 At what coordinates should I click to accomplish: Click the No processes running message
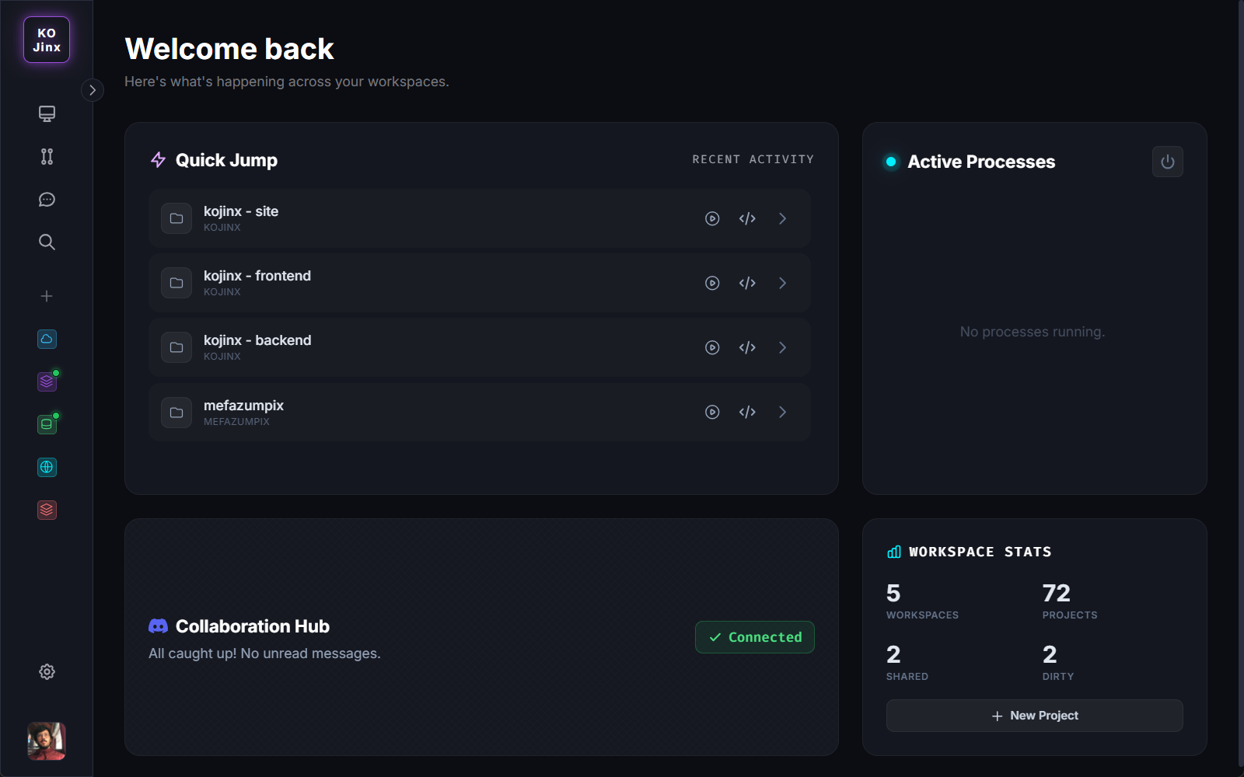point(1033,332)
